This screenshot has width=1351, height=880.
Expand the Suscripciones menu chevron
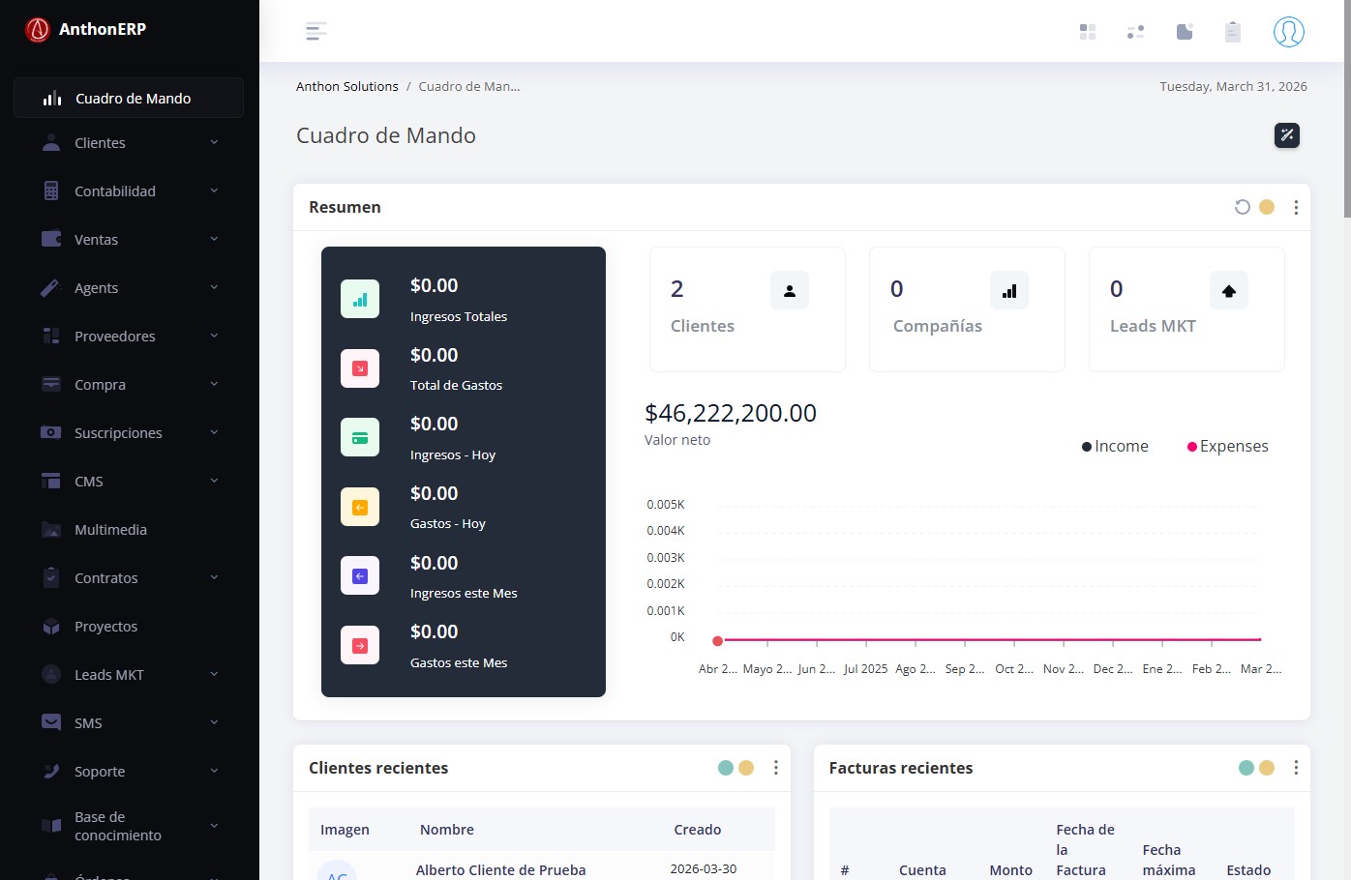coord(214,432)
